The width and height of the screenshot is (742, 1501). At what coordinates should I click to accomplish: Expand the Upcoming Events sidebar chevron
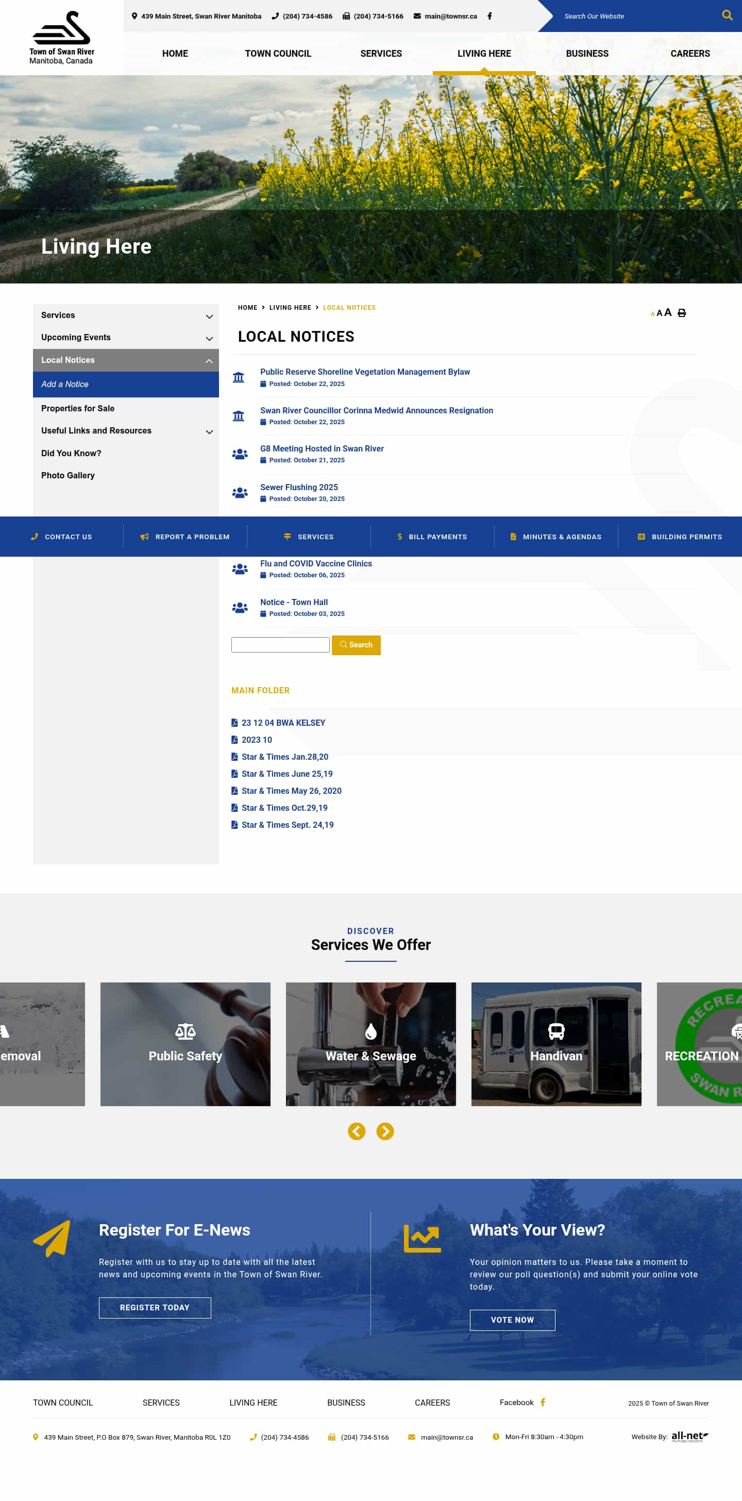[209, 339]
